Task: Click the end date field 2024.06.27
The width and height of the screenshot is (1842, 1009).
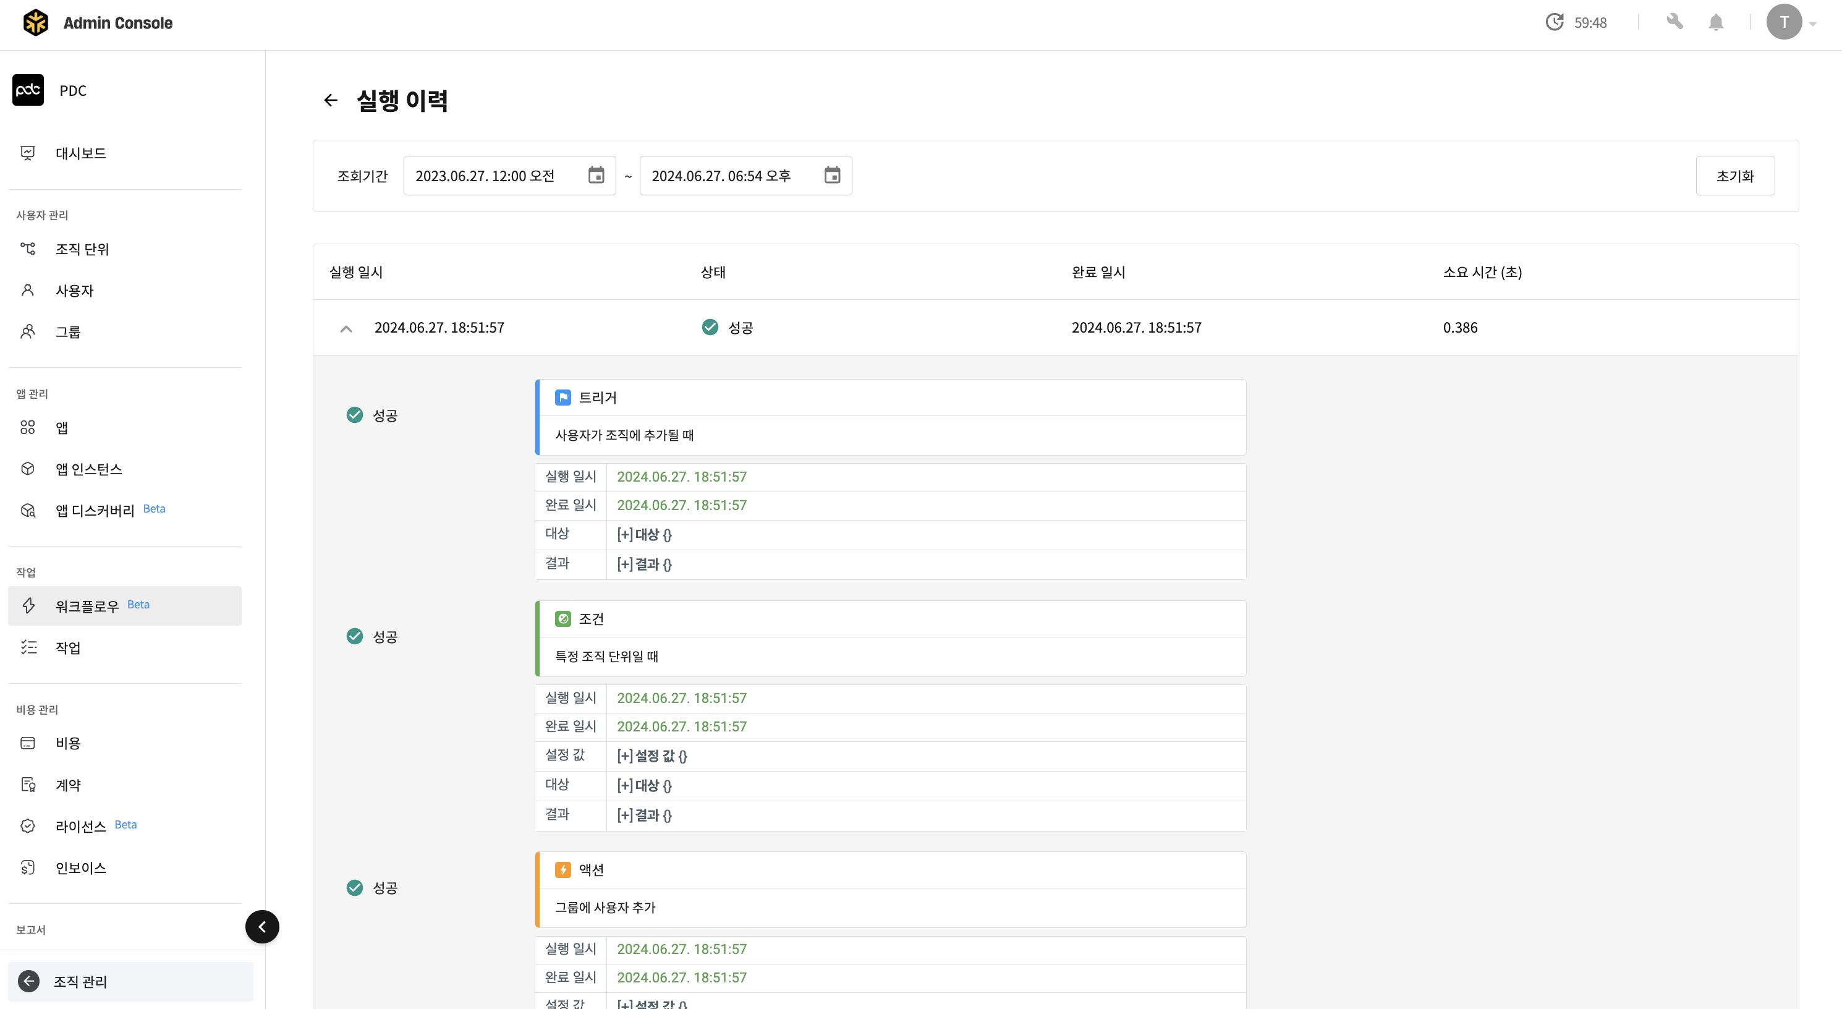Action: coord(745,176)
